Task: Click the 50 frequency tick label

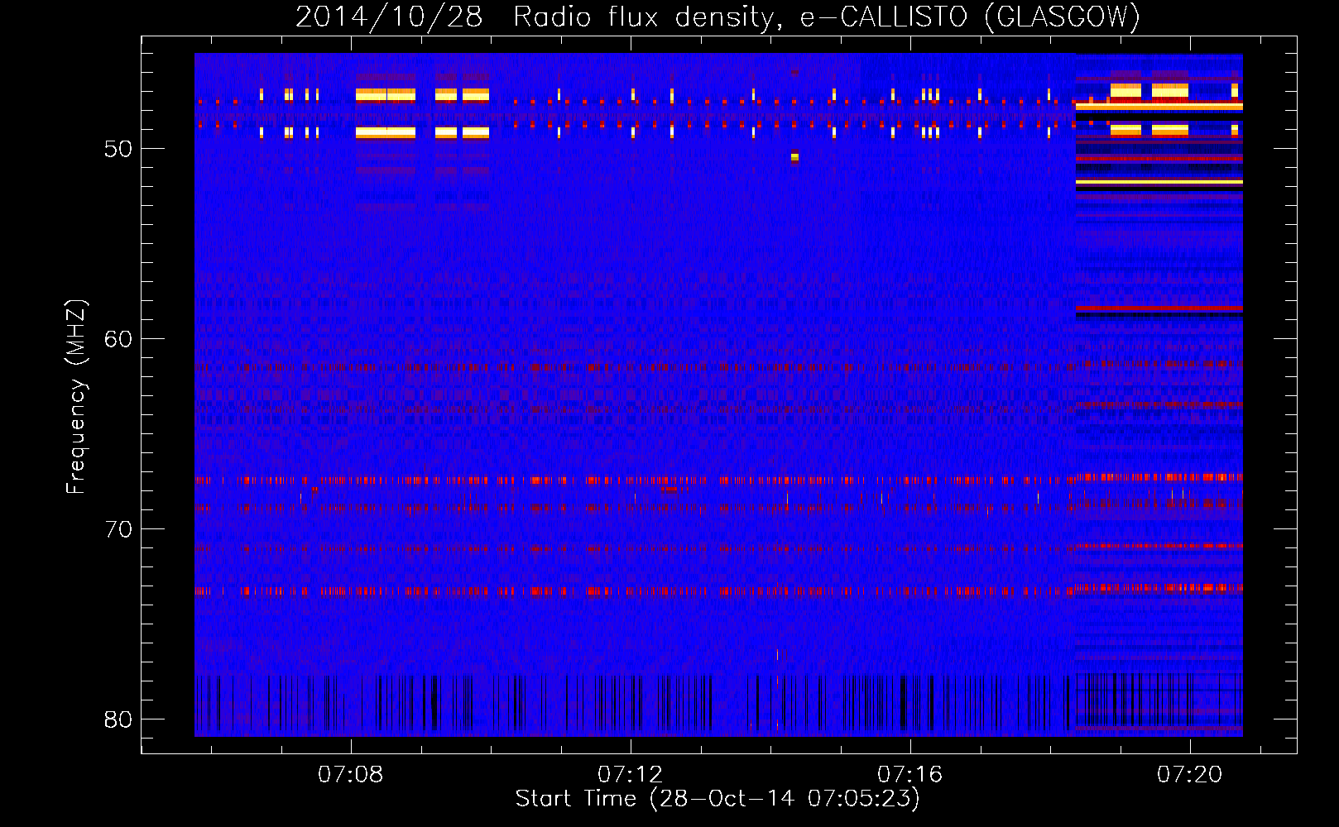Action: (118, 149)
